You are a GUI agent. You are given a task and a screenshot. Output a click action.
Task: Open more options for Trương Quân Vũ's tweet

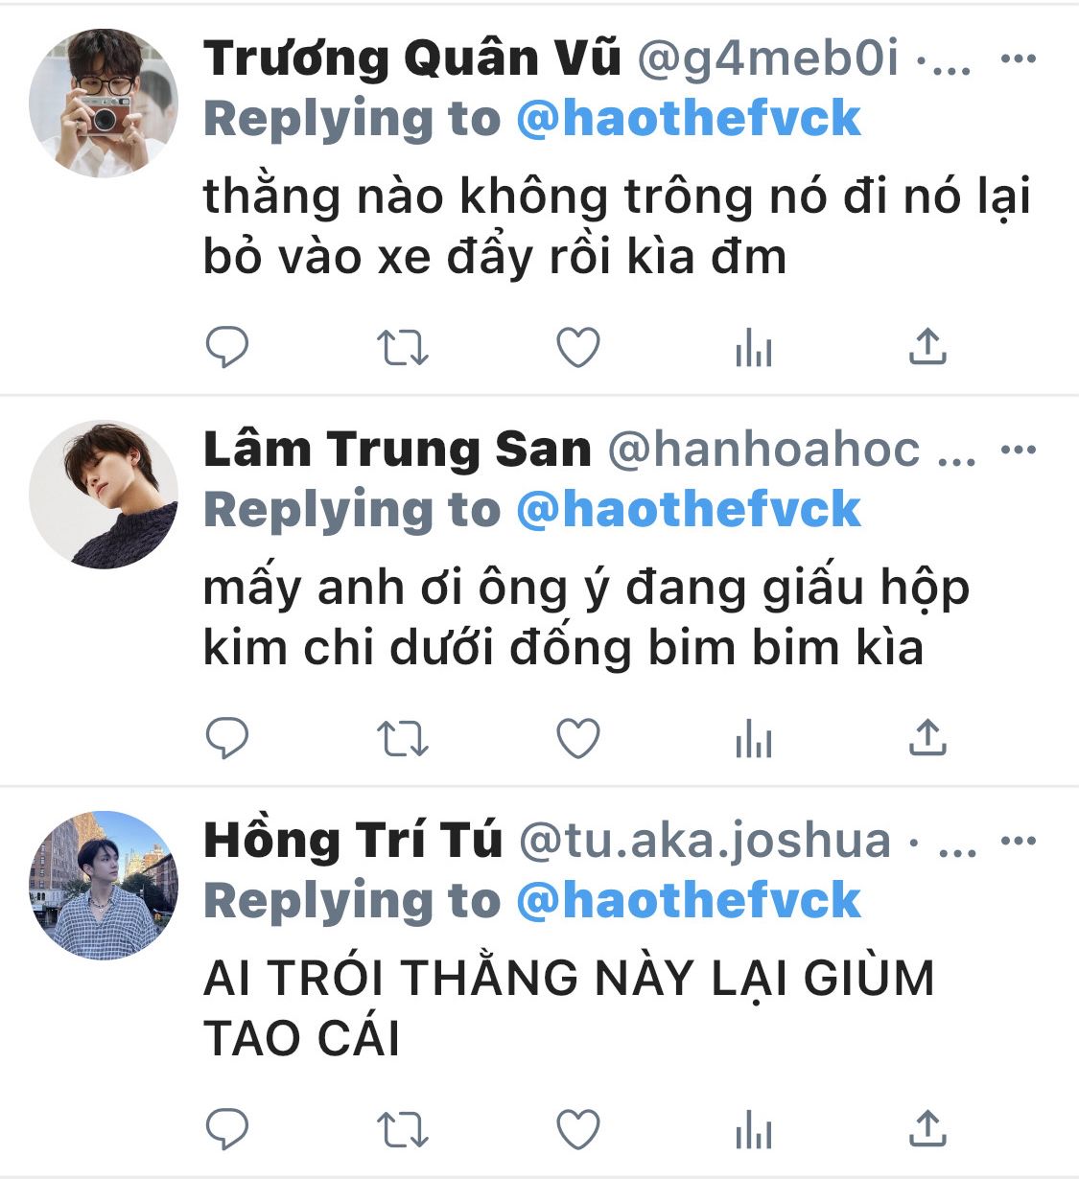click(1018, 58)
